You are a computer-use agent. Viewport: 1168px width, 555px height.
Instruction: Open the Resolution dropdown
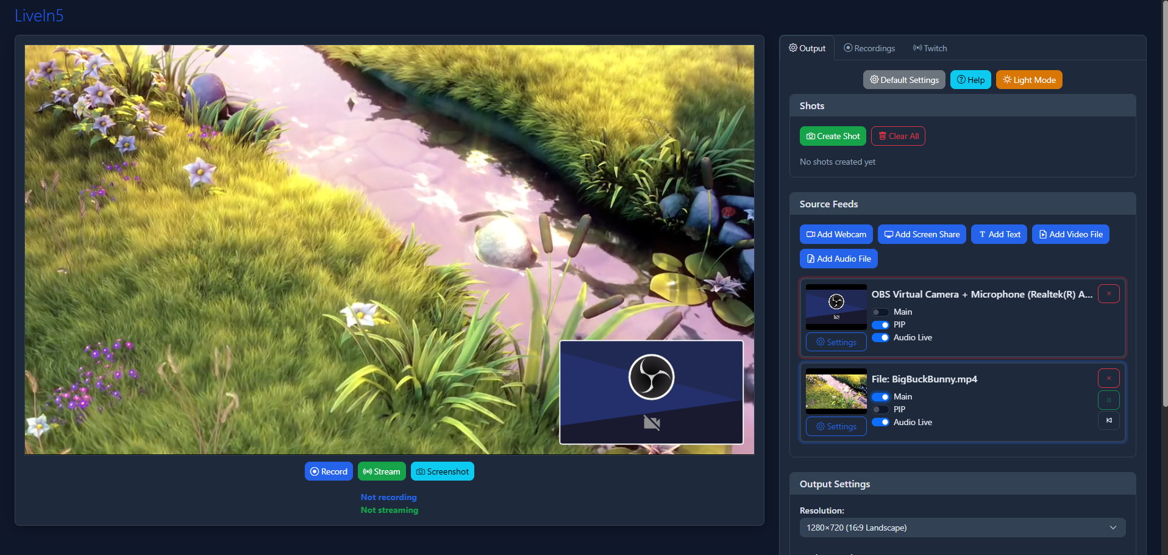[963, 528]
